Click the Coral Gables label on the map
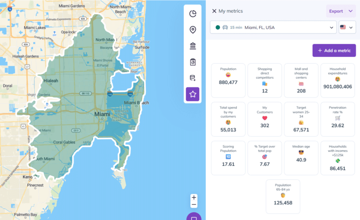 pos(64,142)
